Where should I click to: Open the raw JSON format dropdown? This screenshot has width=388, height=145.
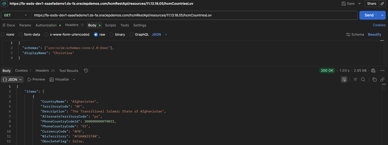(x=159, y=35)
